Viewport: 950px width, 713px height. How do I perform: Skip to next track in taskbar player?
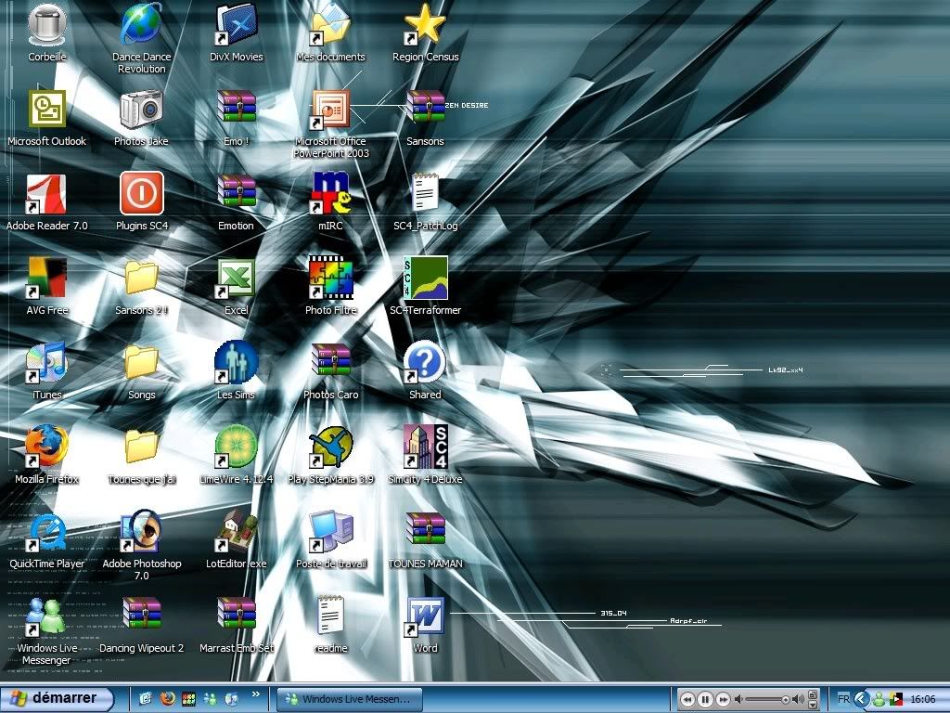point(724,699)
